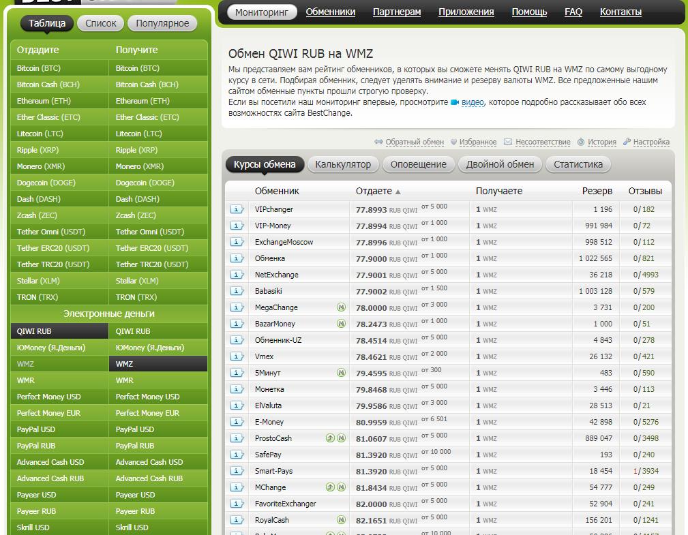Select WMR in Получите column
Viewport: 688px width, 535px height.
point(158,380)
